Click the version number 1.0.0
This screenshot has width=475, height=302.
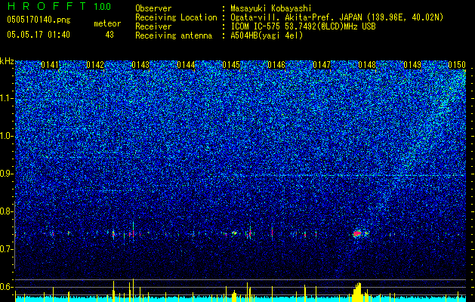(x=103, y=6)
